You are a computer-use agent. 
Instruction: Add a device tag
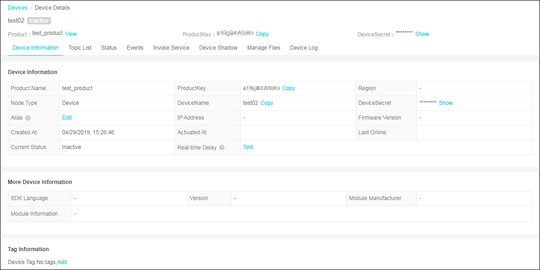point(62,262)
